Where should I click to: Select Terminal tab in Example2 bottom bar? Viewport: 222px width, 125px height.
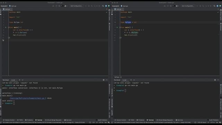[150, 120]
